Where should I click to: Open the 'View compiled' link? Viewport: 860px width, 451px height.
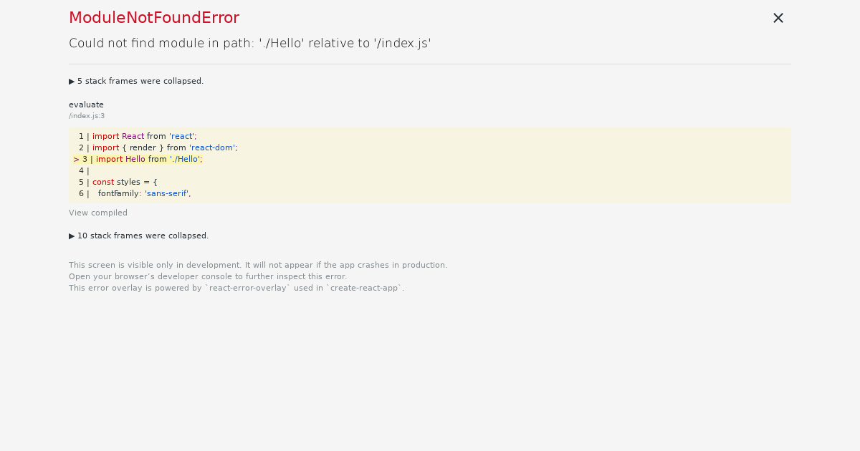[x=98, y=213]
